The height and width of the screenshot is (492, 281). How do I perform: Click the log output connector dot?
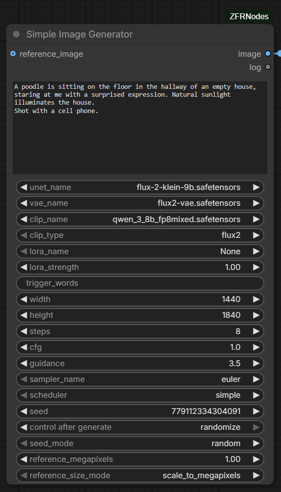coord(268,67)
